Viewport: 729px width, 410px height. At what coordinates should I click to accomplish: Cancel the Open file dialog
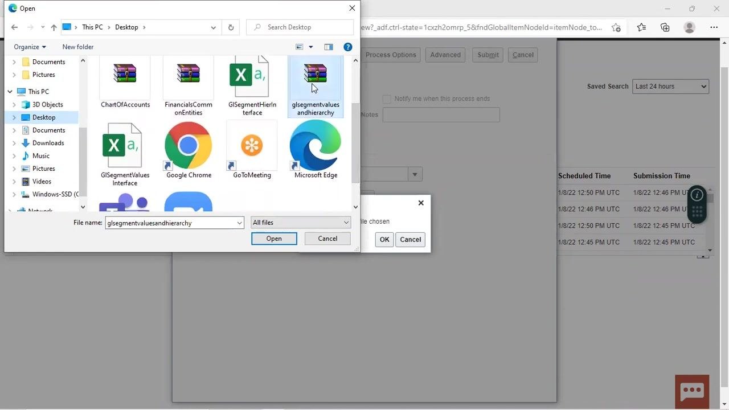(x=327, y=239)
